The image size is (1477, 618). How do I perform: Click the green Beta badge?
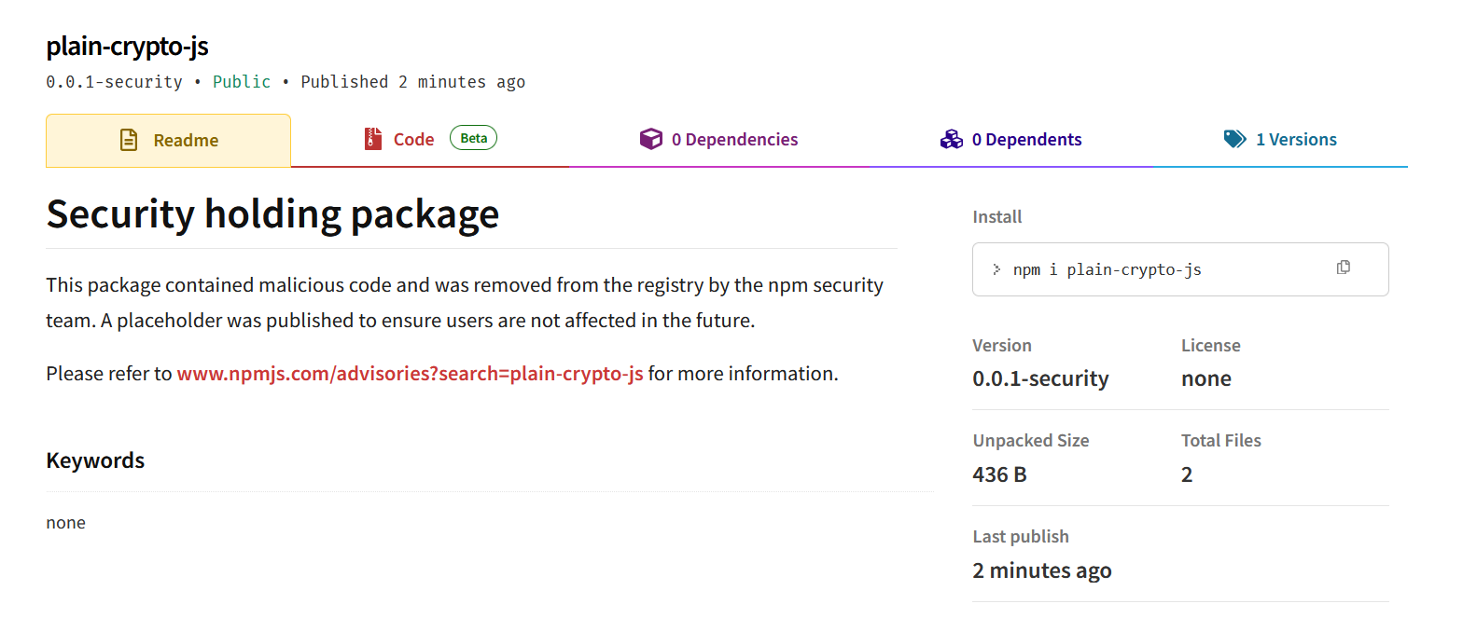point(473,138)
